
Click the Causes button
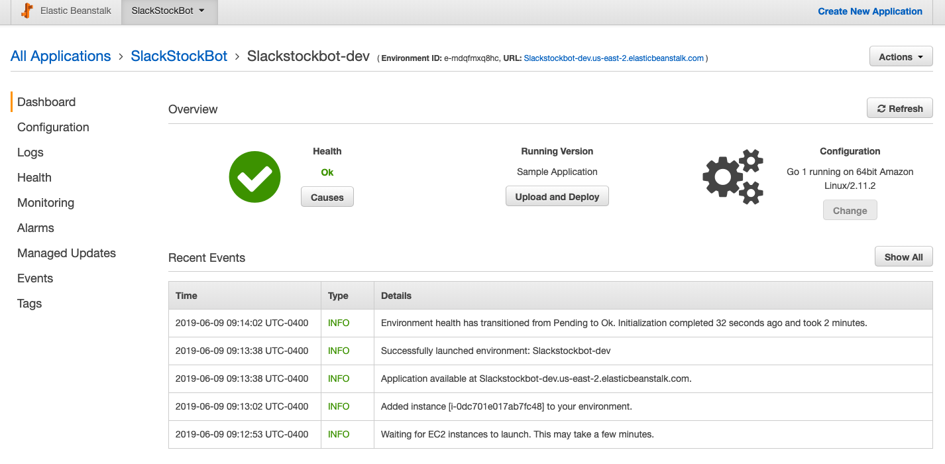point(327,197)
